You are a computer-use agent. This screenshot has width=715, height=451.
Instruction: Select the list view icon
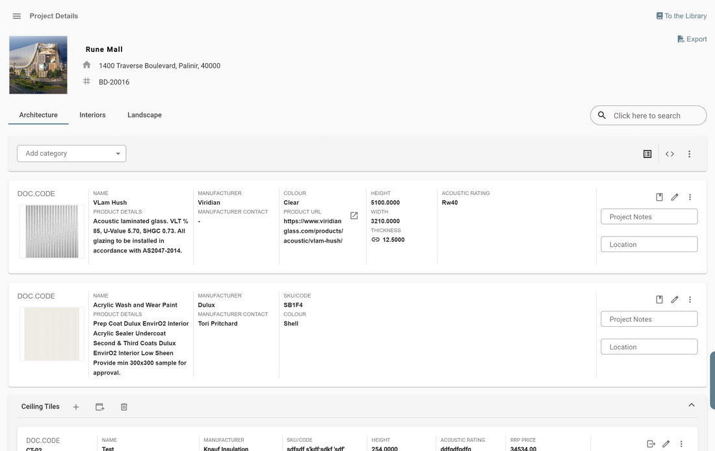pos(647,153)
